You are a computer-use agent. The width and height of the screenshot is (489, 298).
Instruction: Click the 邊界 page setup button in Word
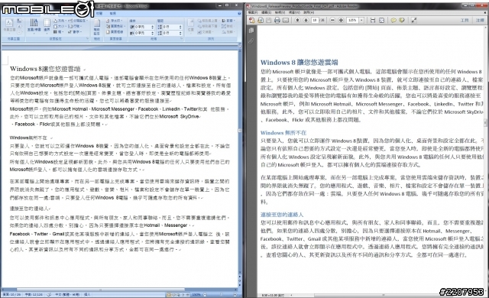pyautogui.click(x=47, y=26)
